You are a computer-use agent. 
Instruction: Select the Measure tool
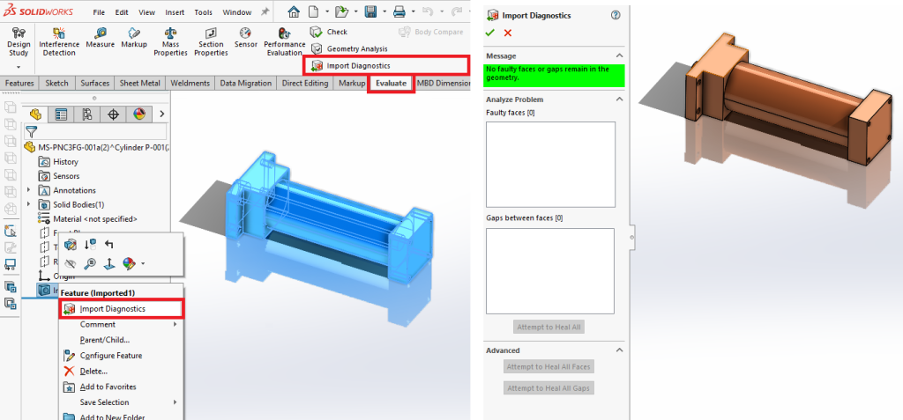[100, 38]
